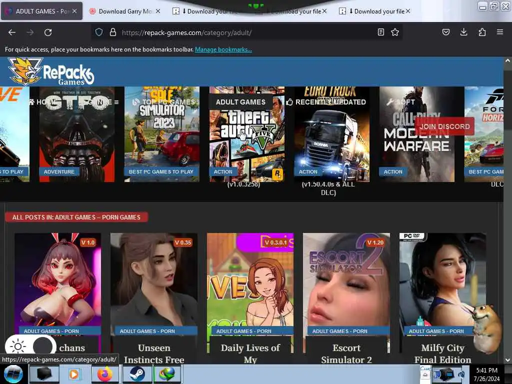
Task: Open the Unseen Instincts Free post title
Action: [x=154, y=353]
